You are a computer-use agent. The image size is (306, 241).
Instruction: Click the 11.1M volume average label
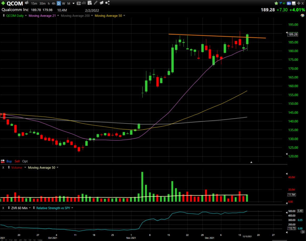pos(292,195)
